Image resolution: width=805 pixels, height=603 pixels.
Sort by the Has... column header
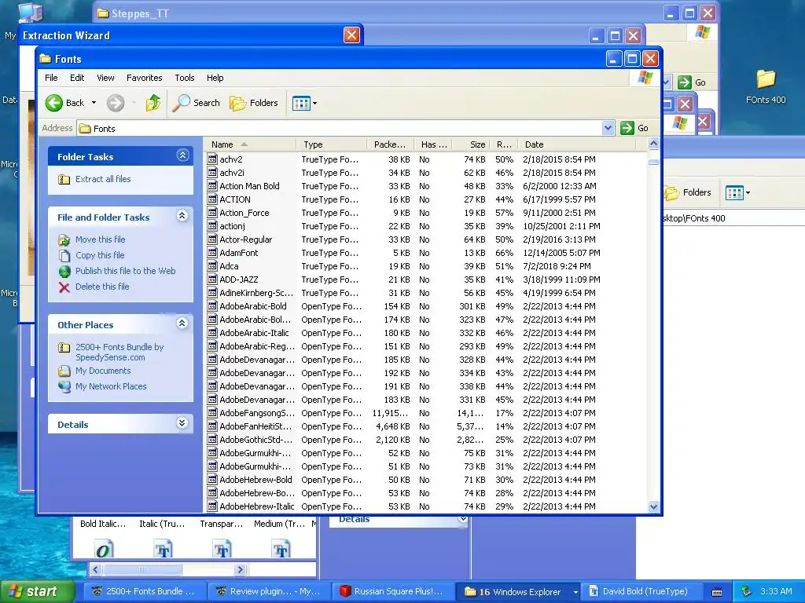click(x=434, y=144)
